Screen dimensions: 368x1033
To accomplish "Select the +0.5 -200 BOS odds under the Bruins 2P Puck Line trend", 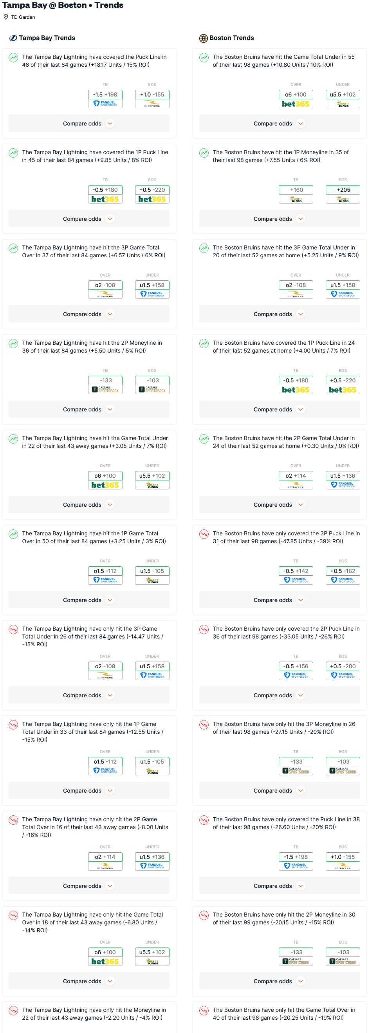I will click(x=343, y=671).
